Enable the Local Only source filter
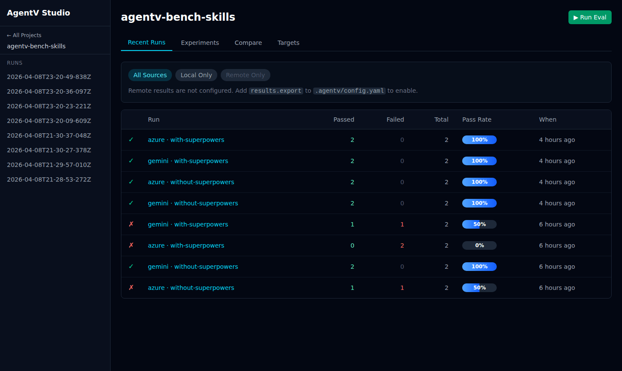 tap(196, 75)
